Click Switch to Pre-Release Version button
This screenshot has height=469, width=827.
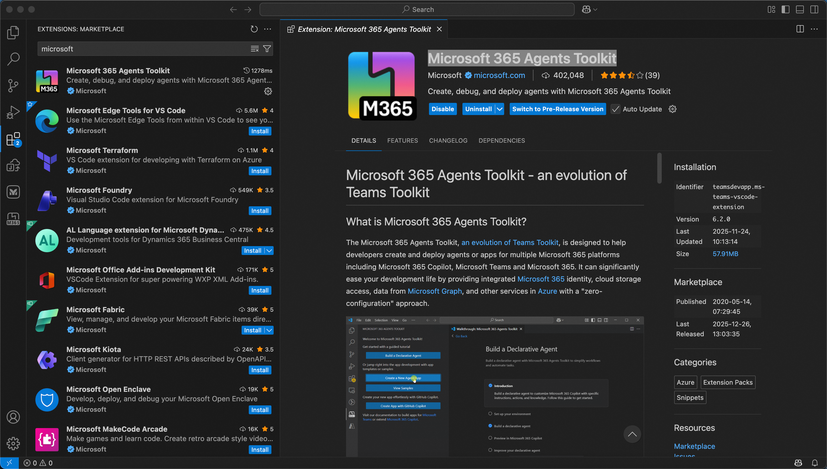(558, 109)
